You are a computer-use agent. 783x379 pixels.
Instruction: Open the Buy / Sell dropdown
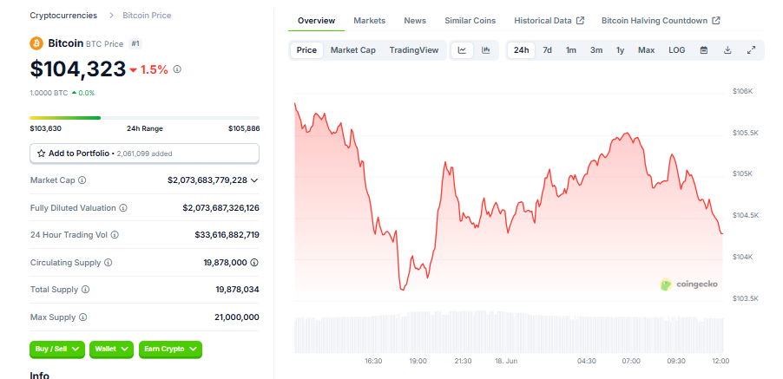(x=57, y=349)
